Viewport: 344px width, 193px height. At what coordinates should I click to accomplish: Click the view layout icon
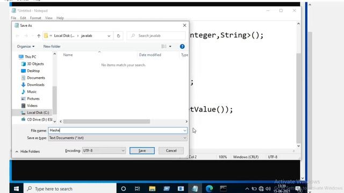pyautogui.click(x=164, y=47)
